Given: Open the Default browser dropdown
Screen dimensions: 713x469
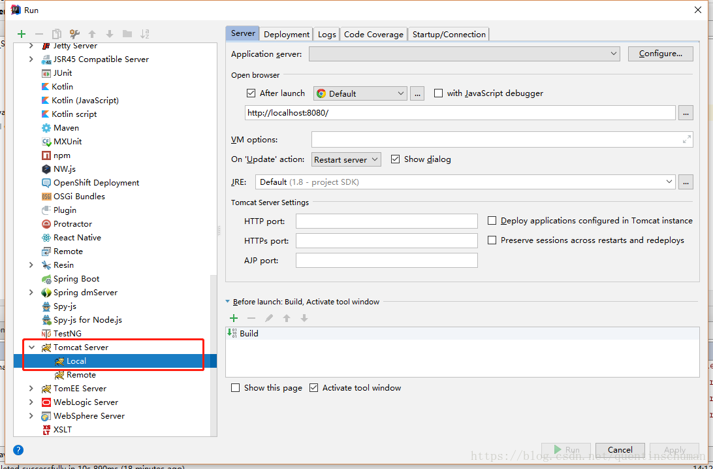Looking at the screenshot, I should click(x=360, y=93).
